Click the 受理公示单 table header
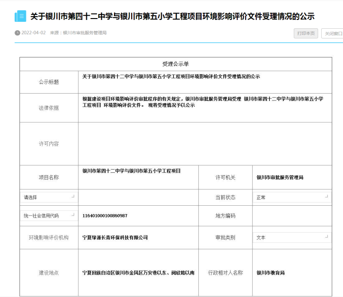The width and height of the screenshot is (343, 297). pos(176,64)
